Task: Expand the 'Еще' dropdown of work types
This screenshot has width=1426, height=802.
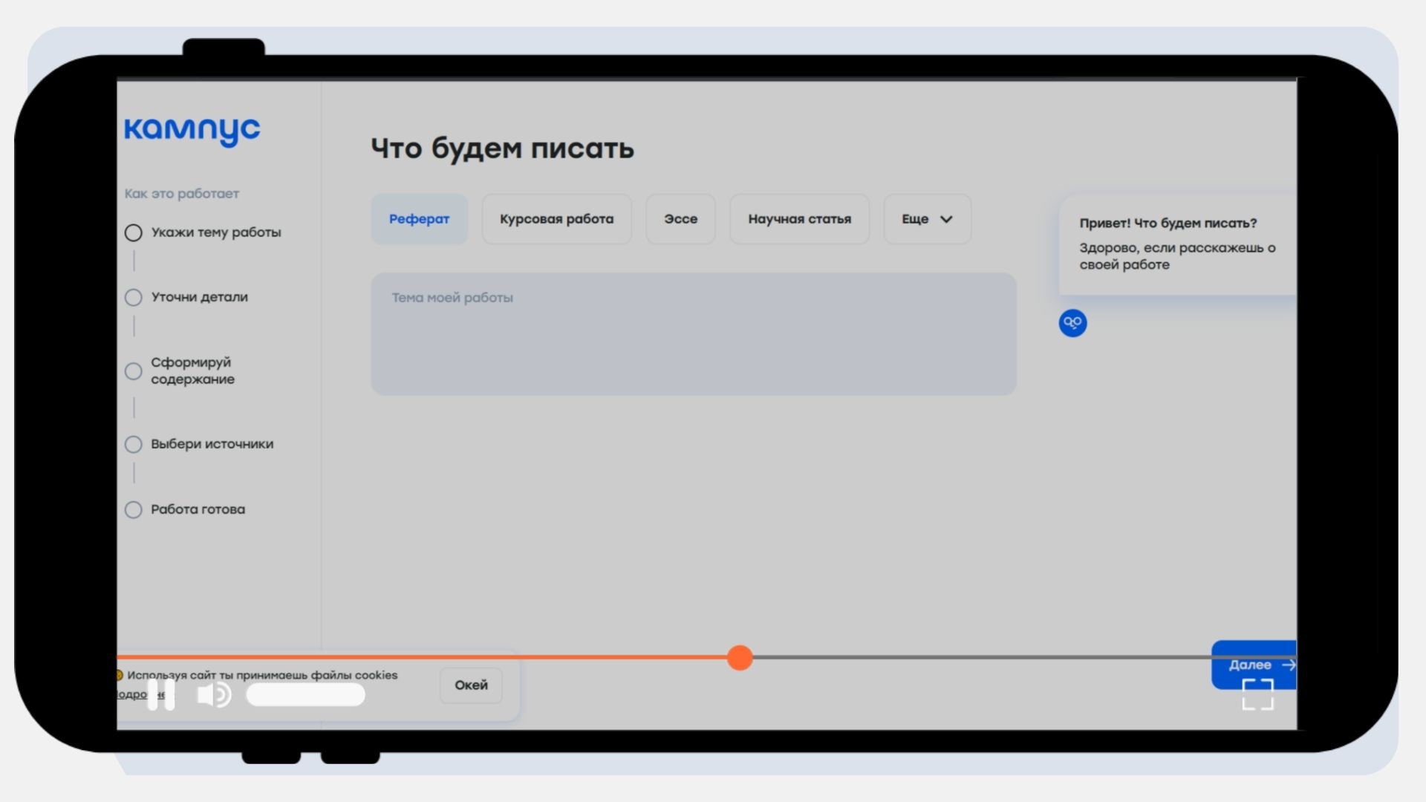Action: pos(927,219)
